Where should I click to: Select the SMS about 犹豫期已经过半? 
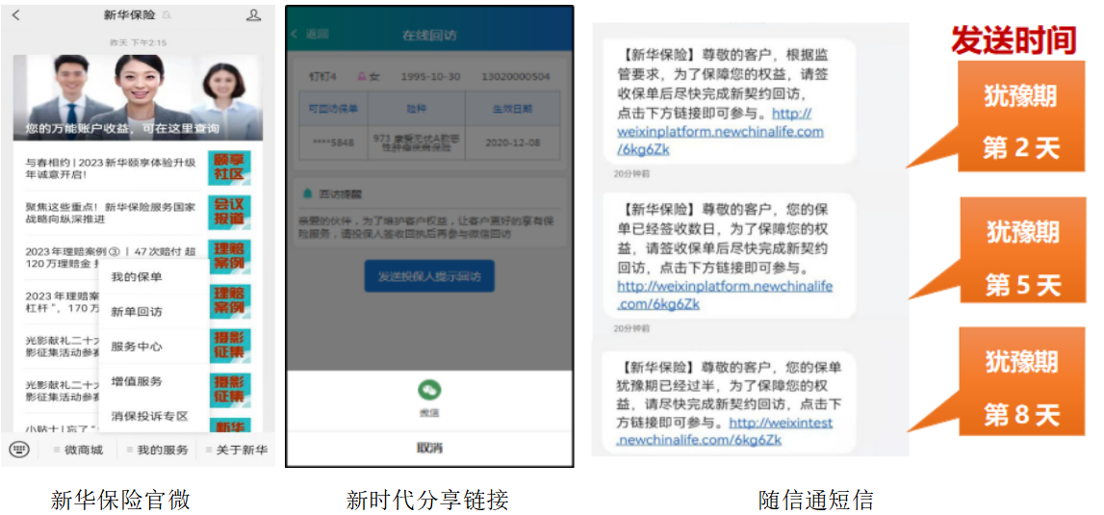coord(729,401)
